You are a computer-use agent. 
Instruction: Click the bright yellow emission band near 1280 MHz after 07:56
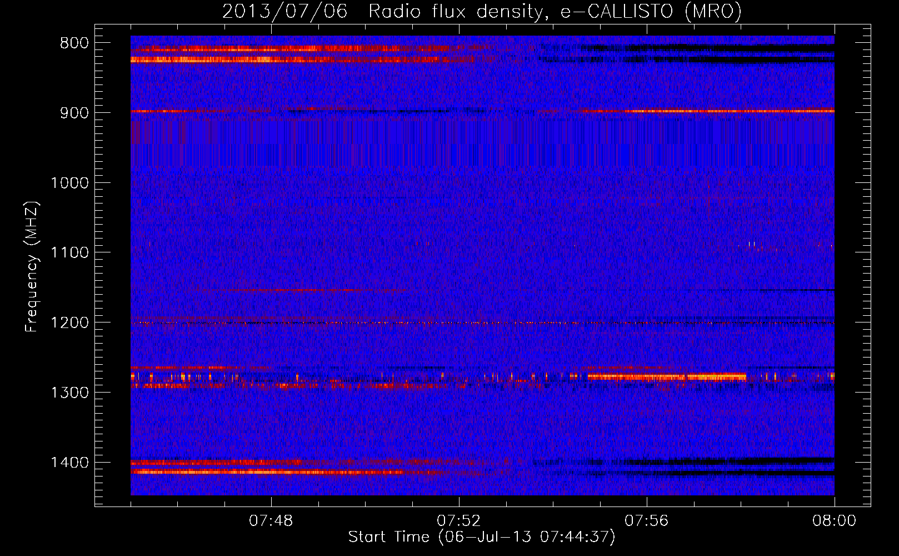click(667, 376)
